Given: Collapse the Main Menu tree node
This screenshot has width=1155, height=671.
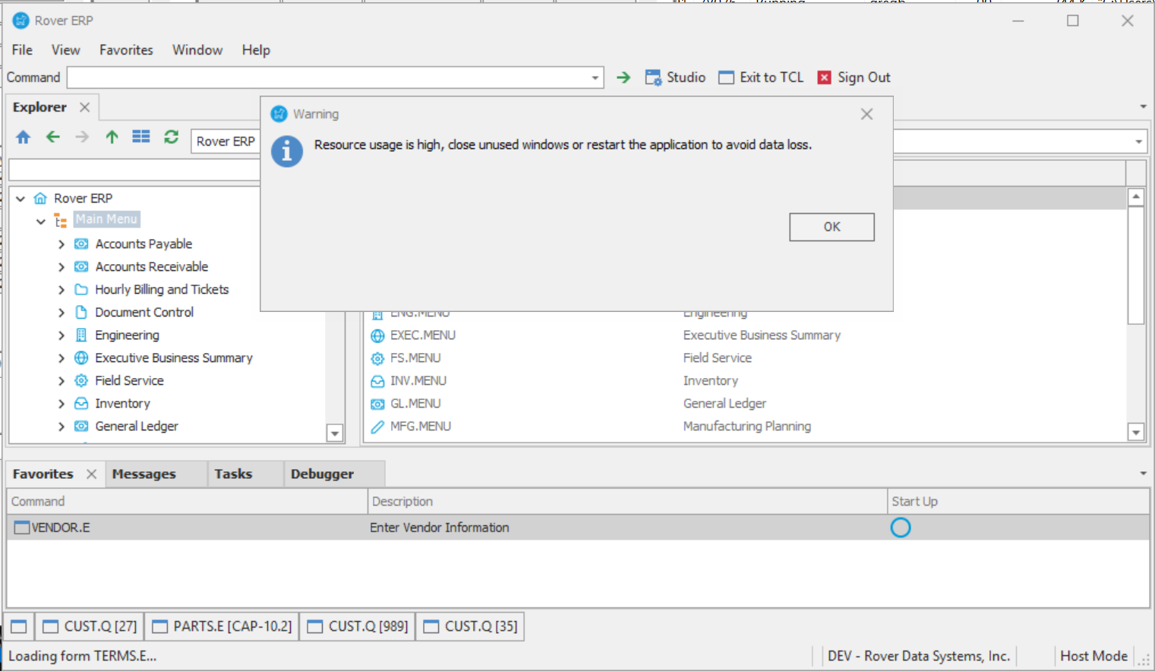Looking at the screenshot, I should (x=41, y=222).
